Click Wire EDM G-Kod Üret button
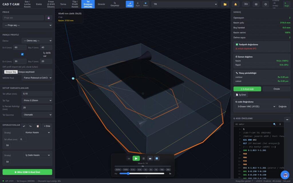The image size is (293, 183). [27, 172]
